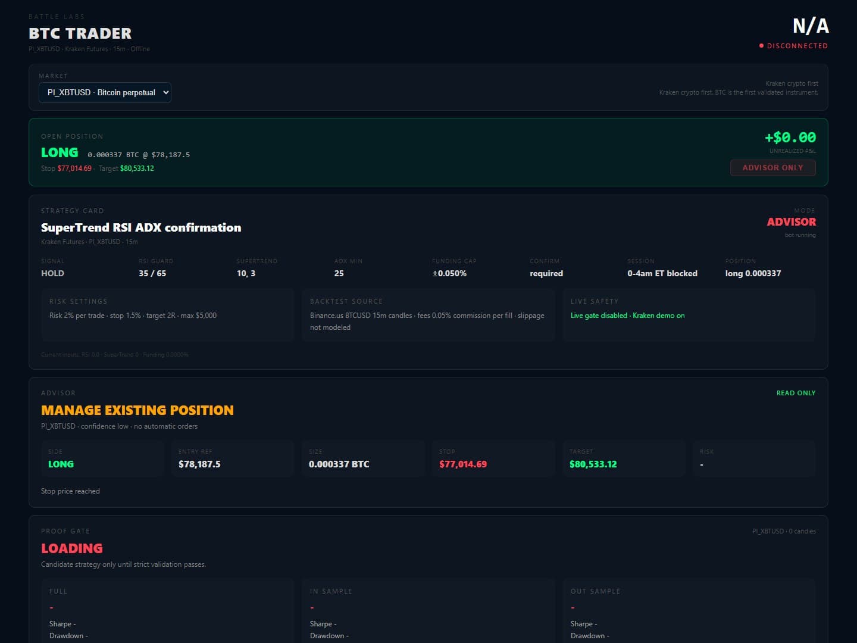Viewport: 857px width, 643px height.
Task: Click the RSI guard value 35 / 65
Action: tap(152, 273)
